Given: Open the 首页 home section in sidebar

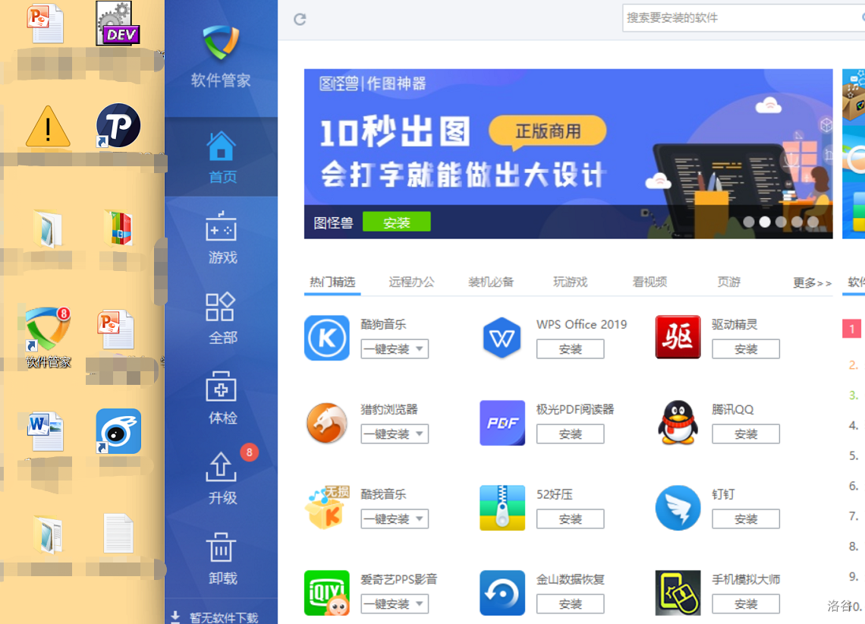Looking at the screenshot, I should tap(222, 157).
